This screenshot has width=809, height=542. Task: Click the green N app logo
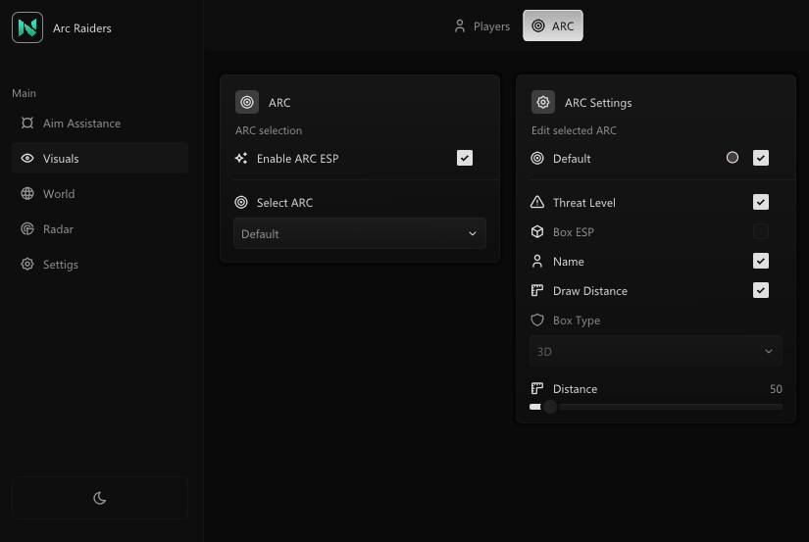tap(27, 27)
